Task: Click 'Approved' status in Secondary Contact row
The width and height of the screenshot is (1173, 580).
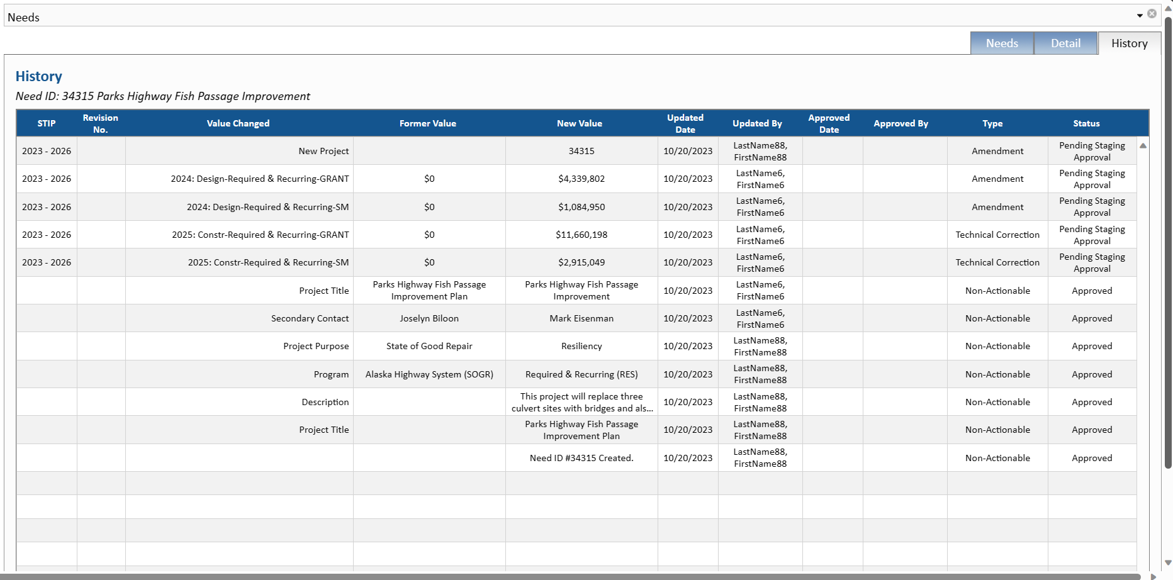Action: point(1092,318)
